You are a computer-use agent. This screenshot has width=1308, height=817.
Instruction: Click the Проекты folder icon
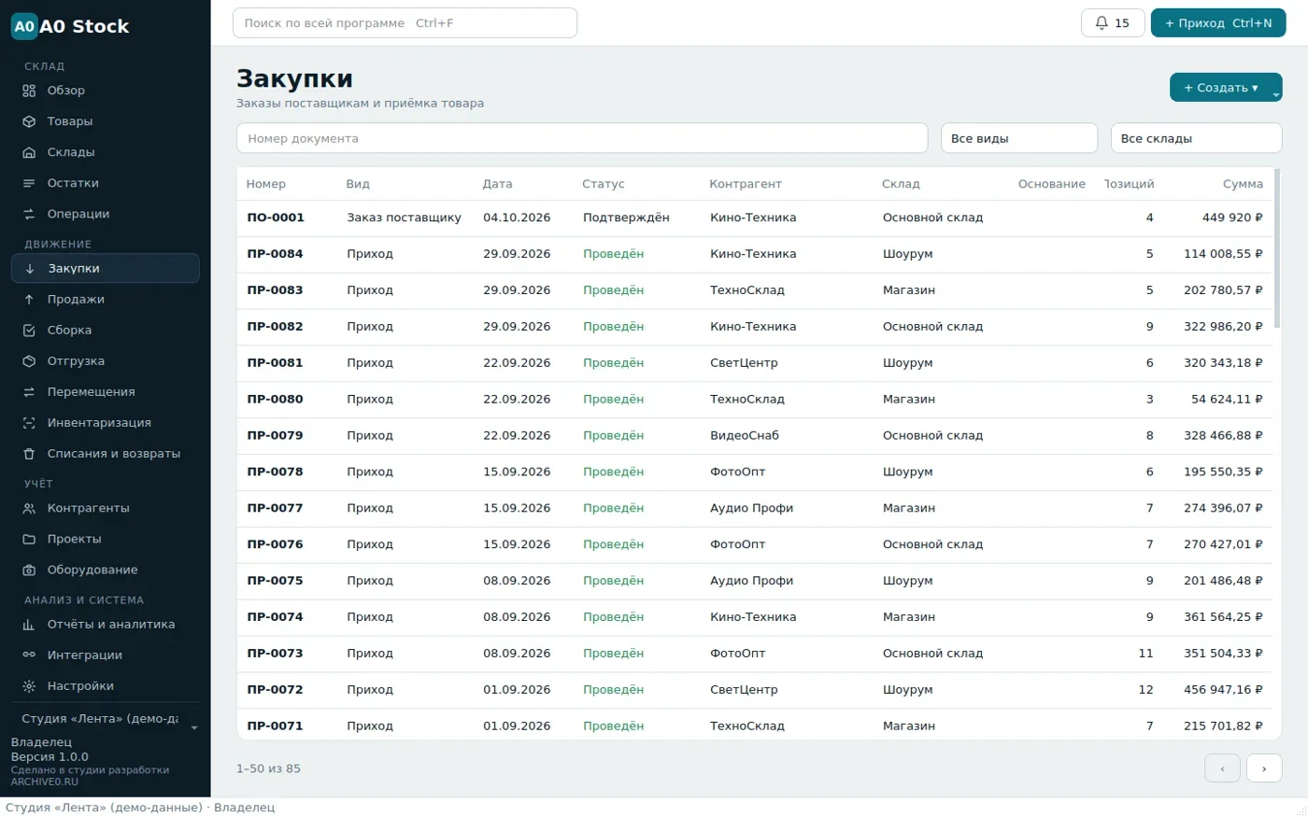29,540
